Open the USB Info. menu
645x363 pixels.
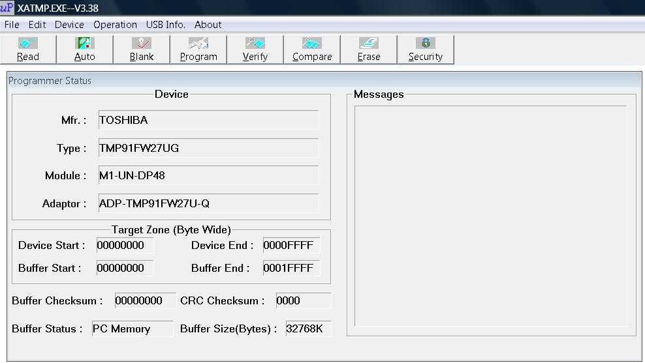tap(165, 25)
